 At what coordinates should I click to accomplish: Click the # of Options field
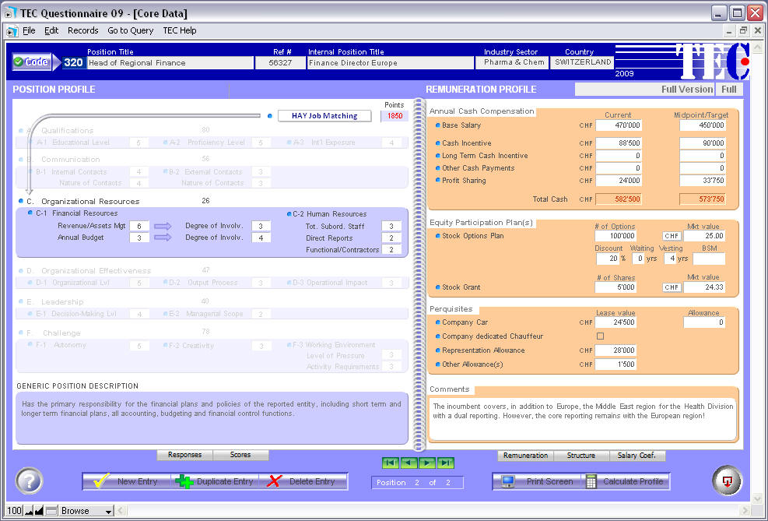tap(615, 236)
